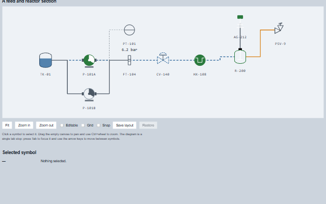Click the Nothing selected message

point(53,161)
